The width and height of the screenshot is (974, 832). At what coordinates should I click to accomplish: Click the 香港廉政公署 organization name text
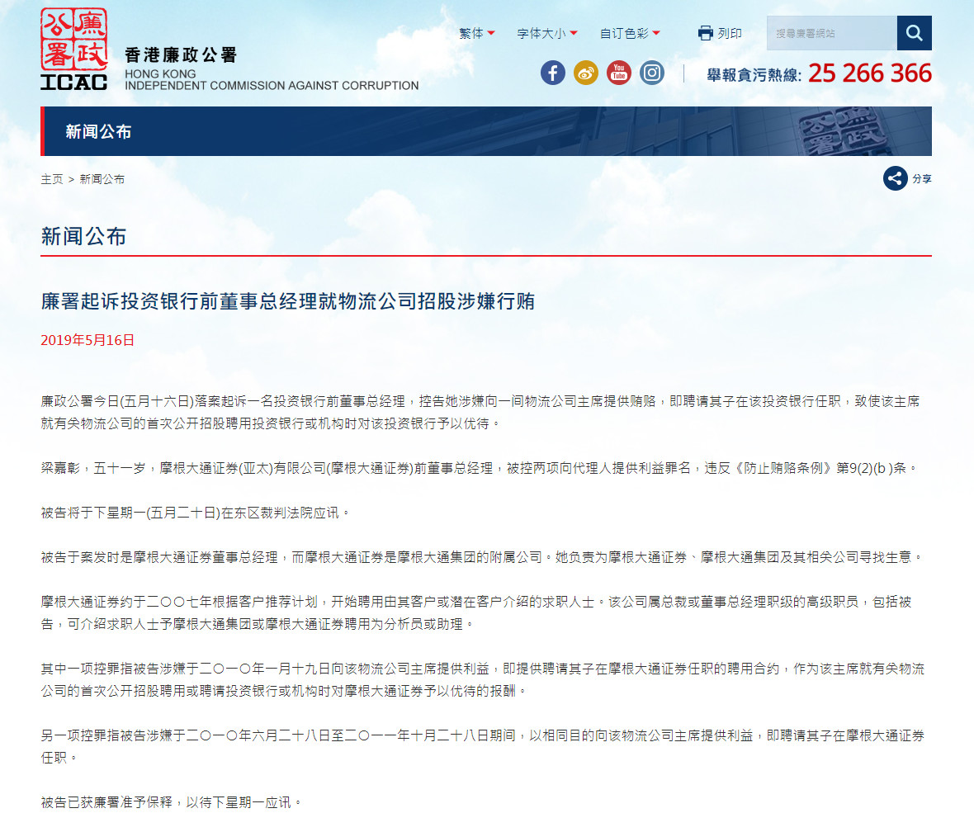click(x=180, y=55)
